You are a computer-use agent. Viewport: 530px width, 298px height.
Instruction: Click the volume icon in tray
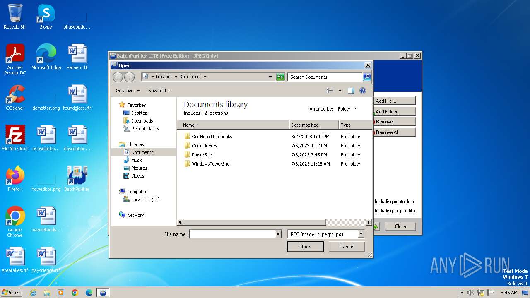[x=471, y=293]
